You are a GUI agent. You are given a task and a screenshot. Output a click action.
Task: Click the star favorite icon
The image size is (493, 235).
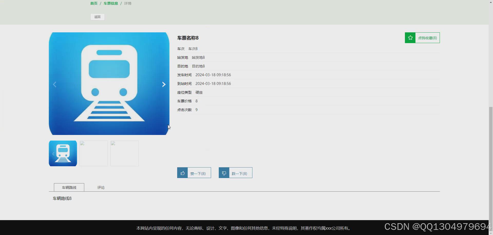point(410,38)
